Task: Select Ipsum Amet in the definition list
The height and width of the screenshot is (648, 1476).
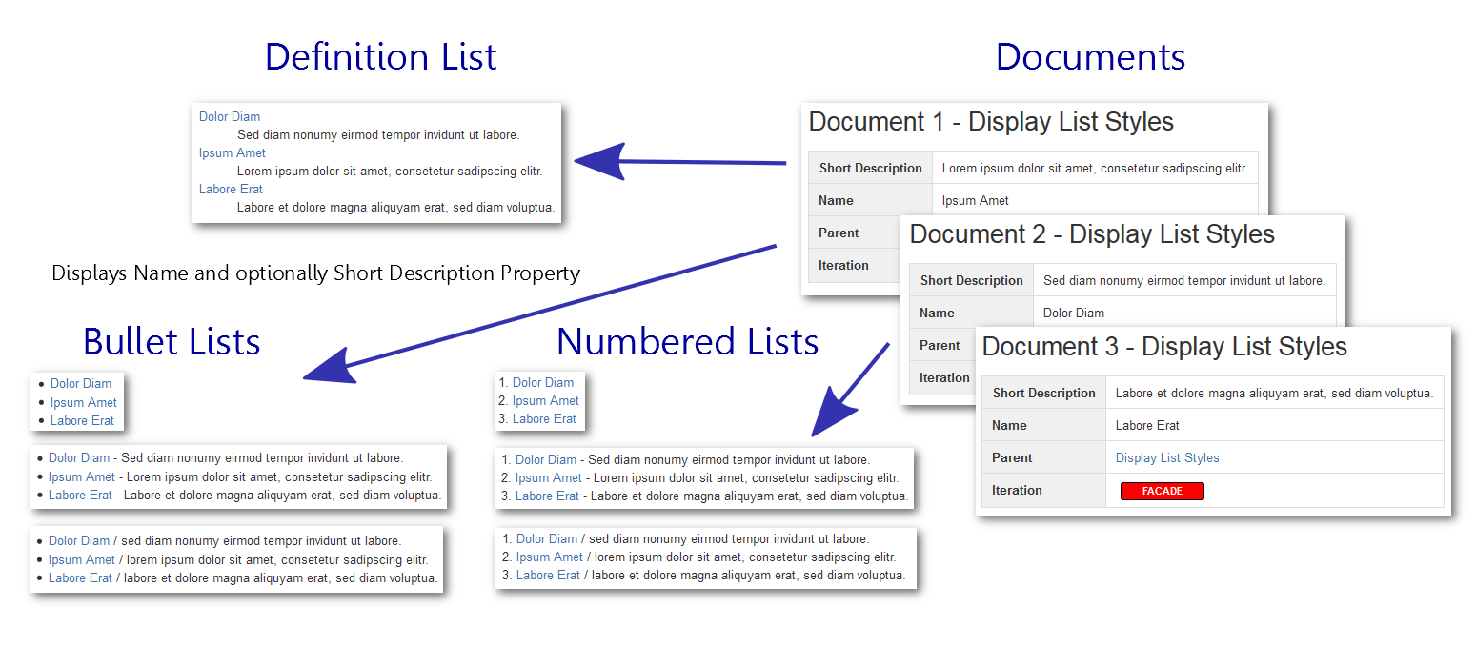Action: point(233,153)
